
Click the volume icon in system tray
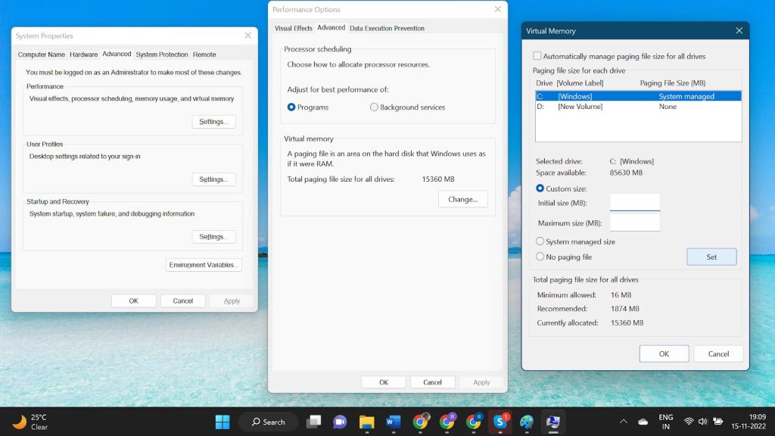click(x=702, y=422)
